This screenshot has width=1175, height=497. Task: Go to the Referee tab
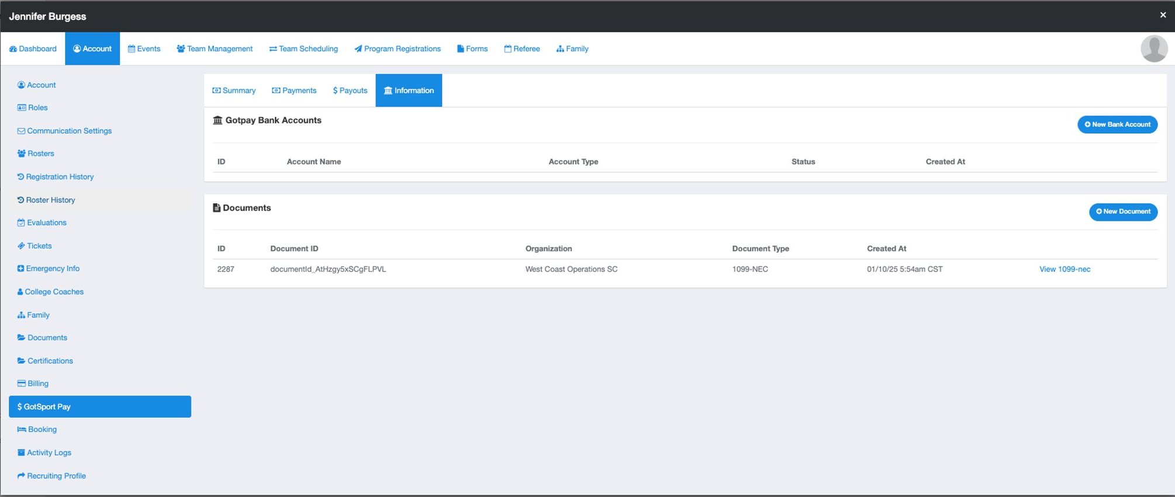pyautogui.click(x=522, y=49)
